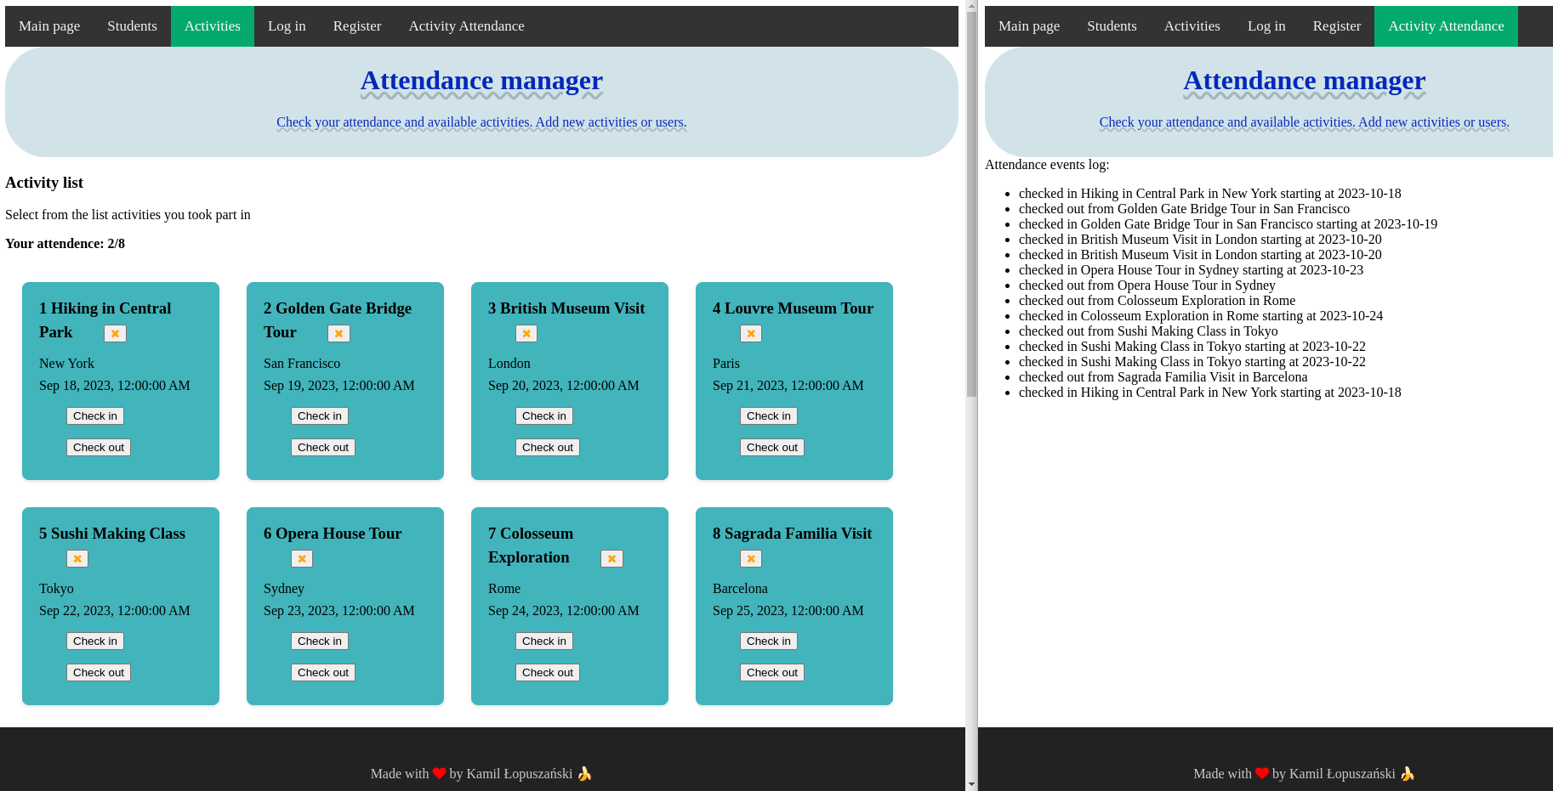Viewport: 1553px width, 791px height.
Task: Delete British Museum Visit activity
Action: pos(526,334)
